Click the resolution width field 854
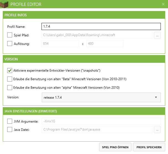This screenshot has height=154, width=168. pos(60,44)
